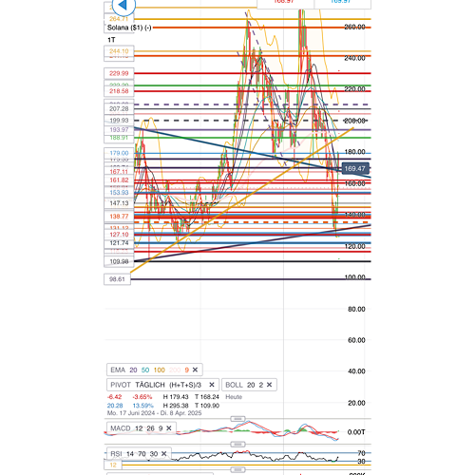The image size is (475, 475).
Task: Select the orange EMA 100 period value
Action: (x=160, y=370)
